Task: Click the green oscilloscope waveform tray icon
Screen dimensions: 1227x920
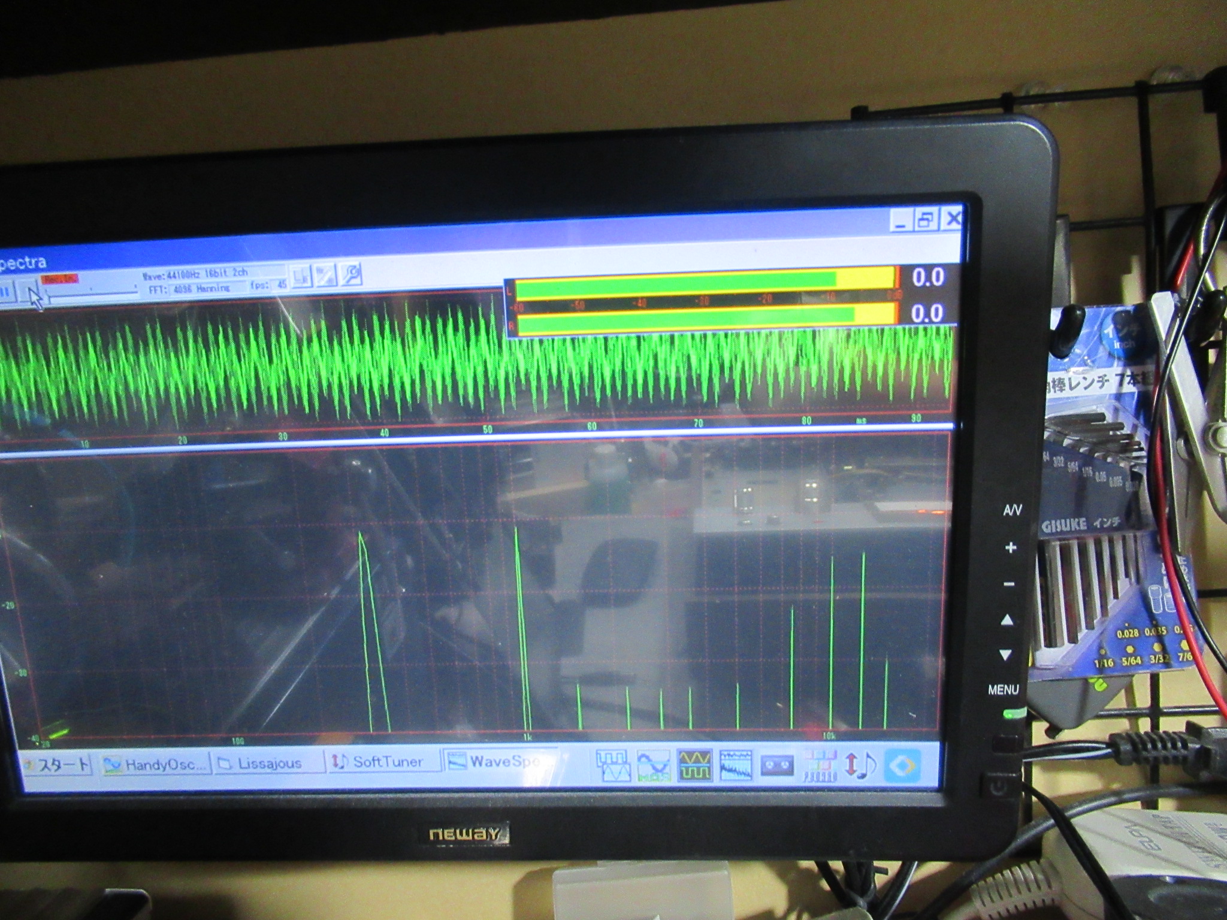Action: coord(694,766)
